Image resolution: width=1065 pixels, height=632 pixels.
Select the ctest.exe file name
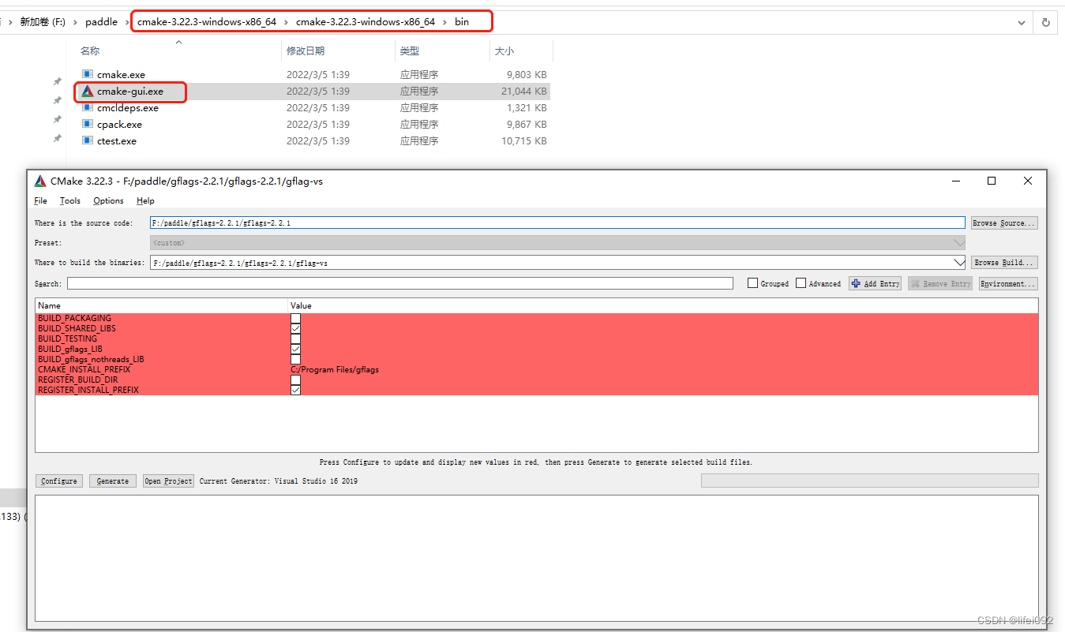[x=117, y=140]
